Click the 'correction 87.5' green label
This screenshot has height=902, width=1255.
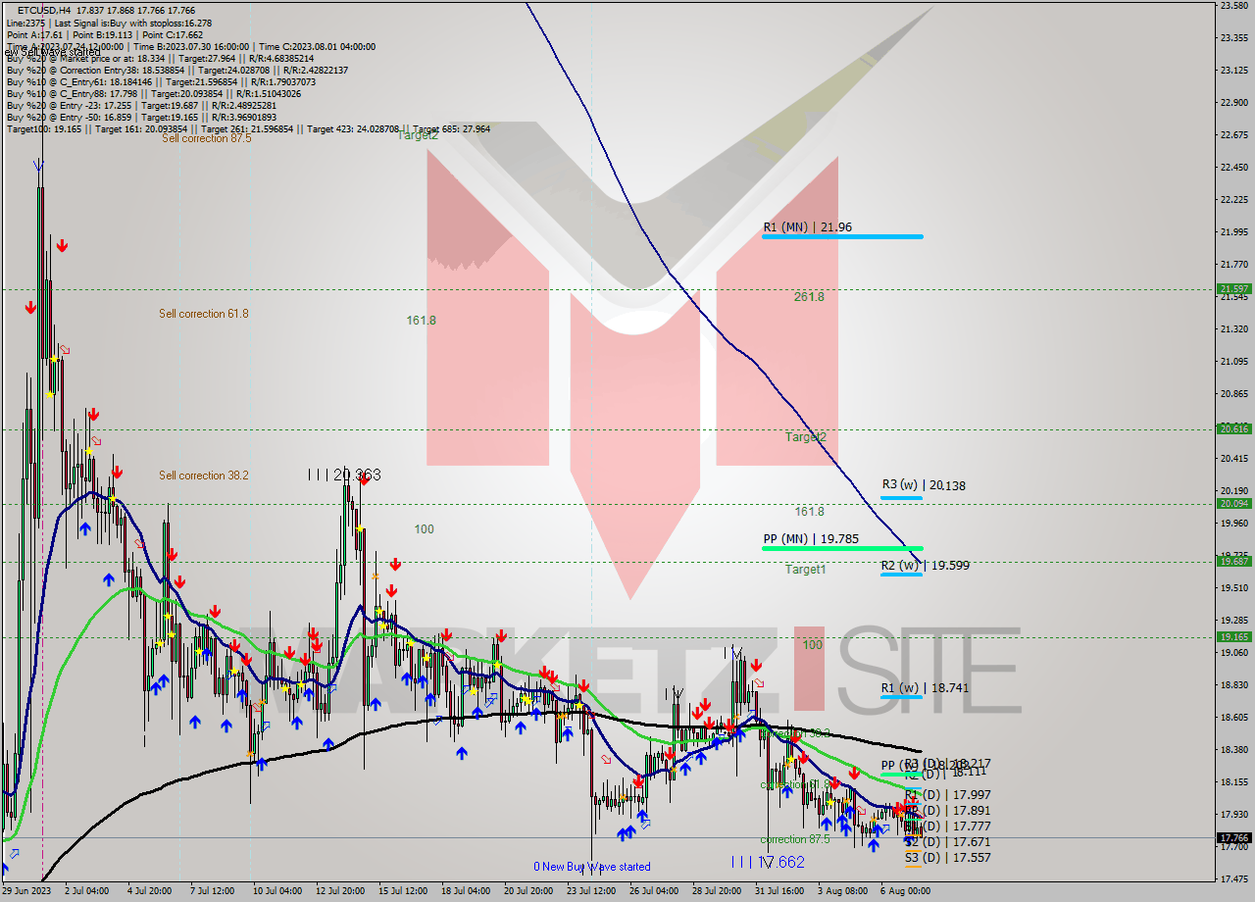click(795, 839)
